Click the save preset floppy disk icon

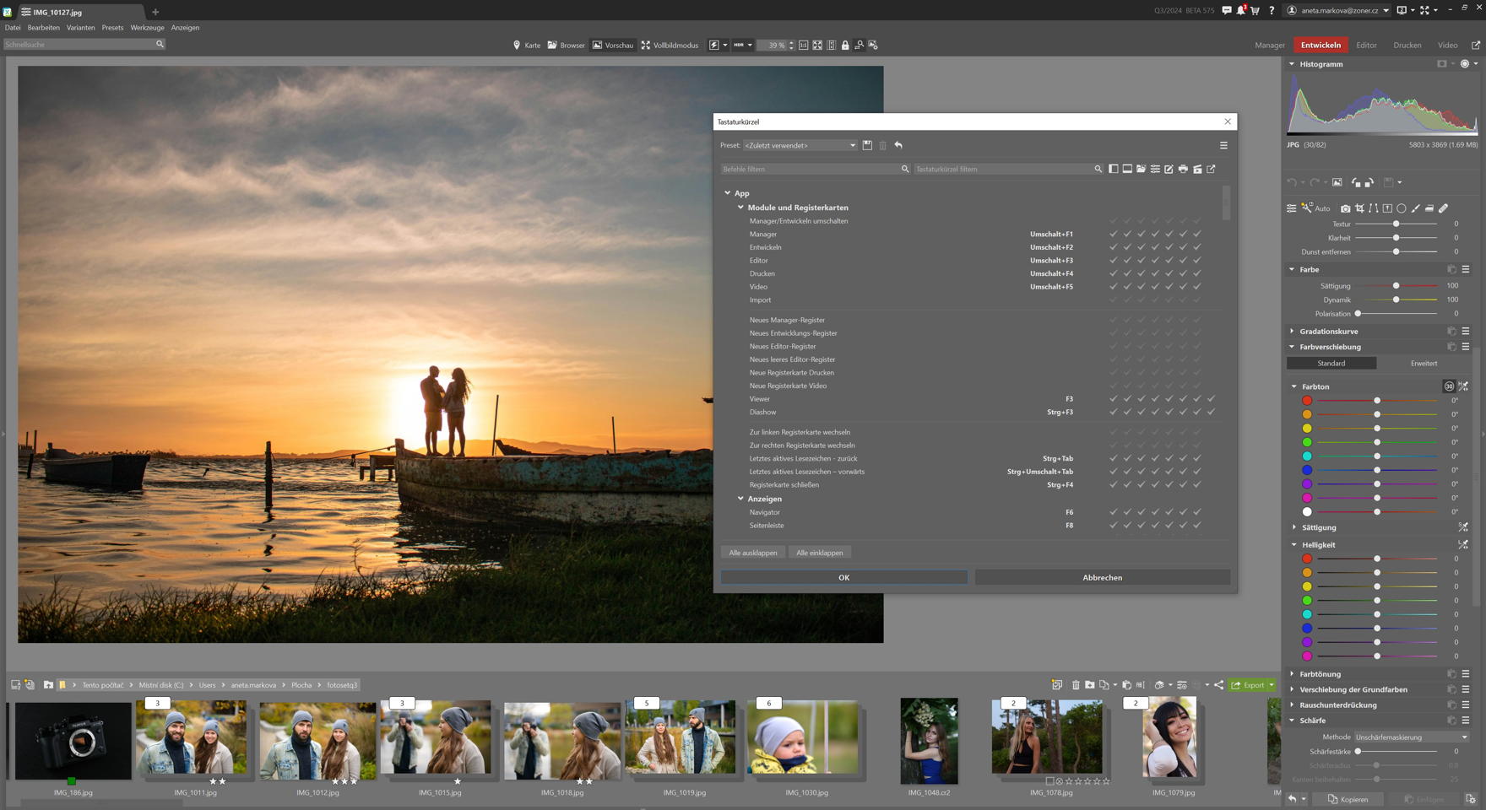[867, 145]
